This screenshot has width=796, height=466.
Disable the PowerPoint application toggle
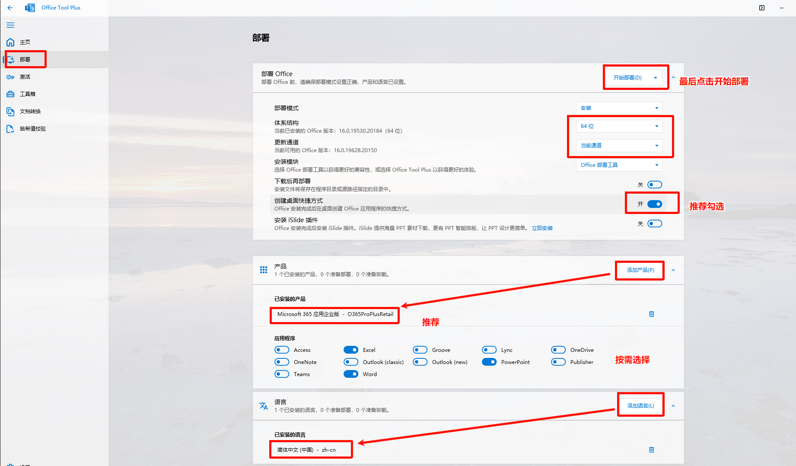[489, 362]
